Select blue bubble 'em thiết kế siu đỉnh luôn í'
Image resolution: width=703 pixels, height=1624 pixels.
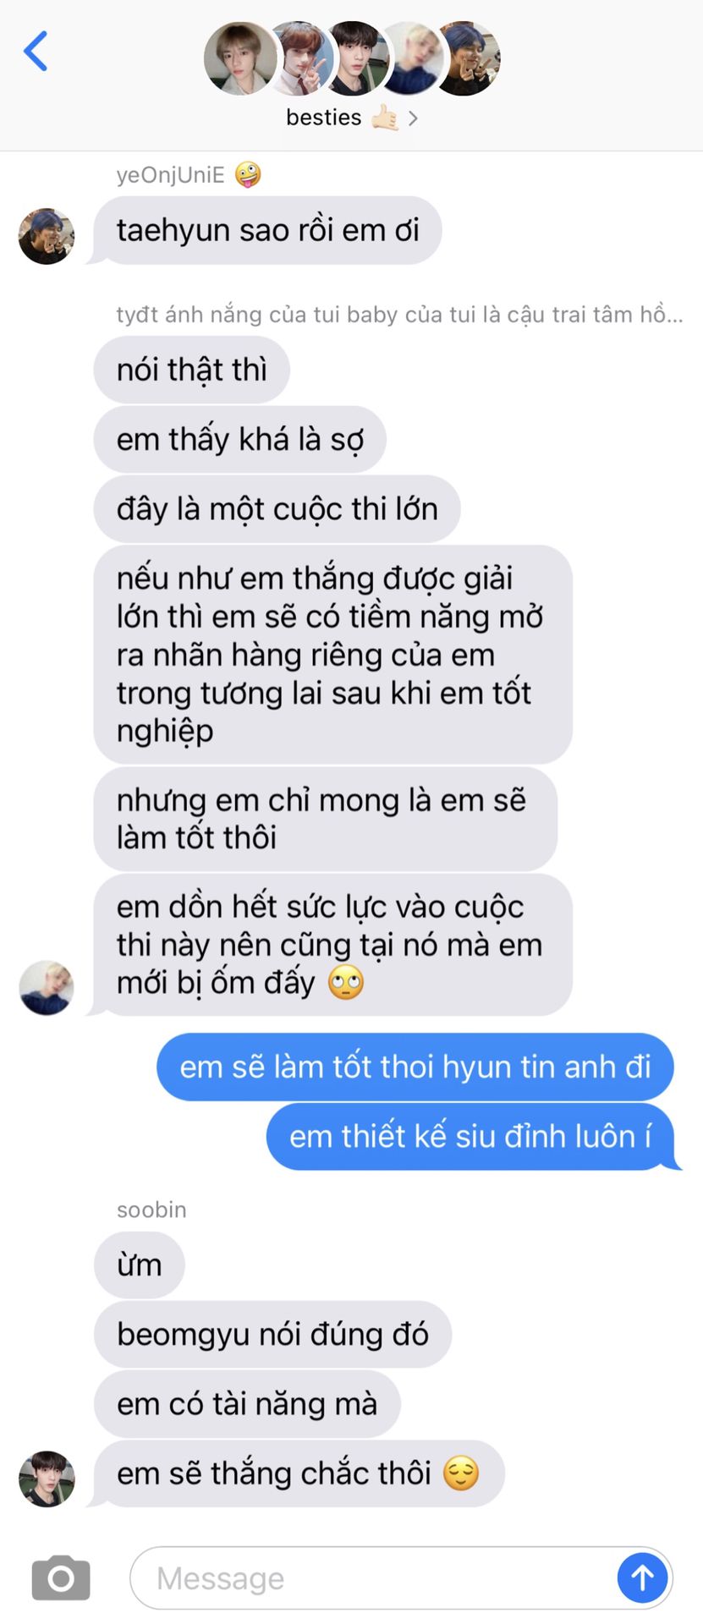470,1137
